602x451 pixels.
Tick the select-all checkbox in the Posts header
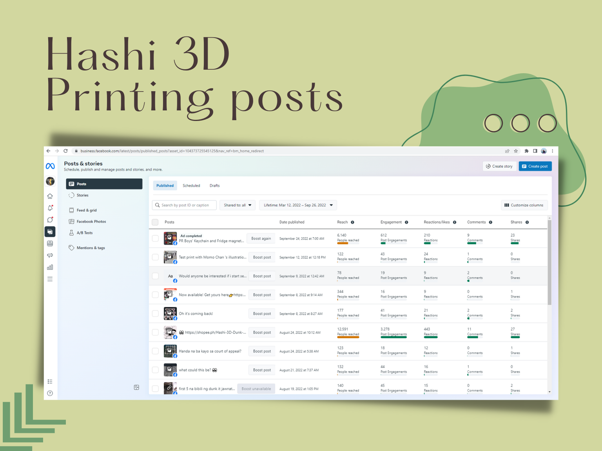(155, 222)
